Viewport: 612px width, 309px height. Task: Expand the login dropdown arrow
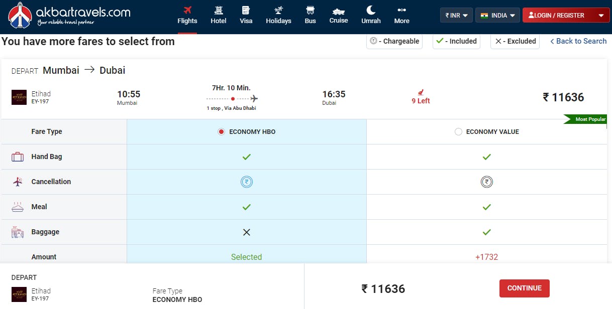point(601,16)
